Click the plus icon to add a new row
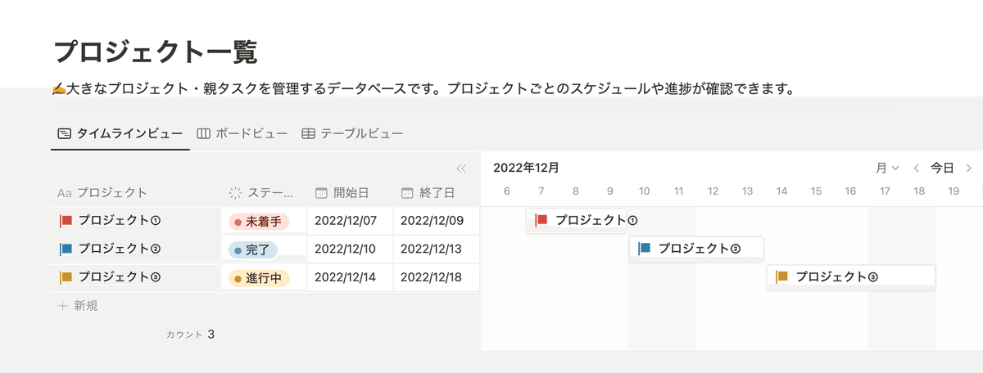 pyautogui.click(x=63, y=306)
